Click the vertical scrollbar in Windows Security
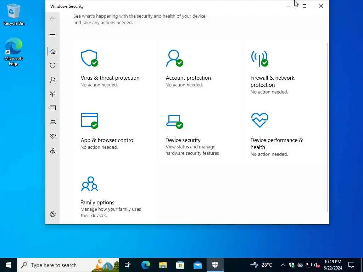 [328, 127]
